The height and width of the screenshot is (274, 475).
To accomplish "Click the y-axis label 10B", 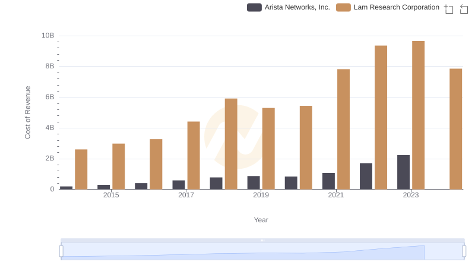I will click(x=48, y=36).
